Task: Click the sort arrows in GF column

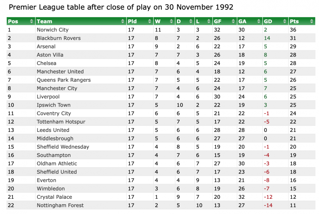Action: [234, 21]
